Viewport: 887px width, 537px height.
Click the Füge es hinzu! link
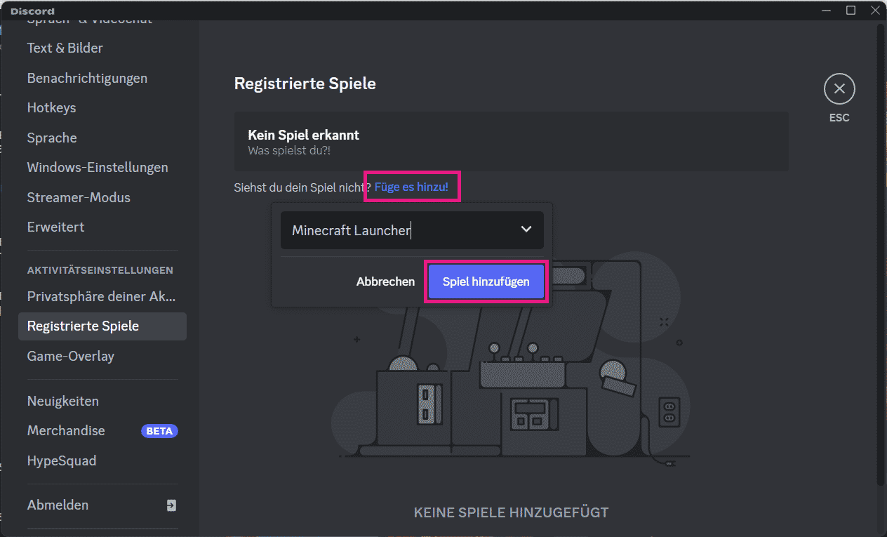coord(411,187)
